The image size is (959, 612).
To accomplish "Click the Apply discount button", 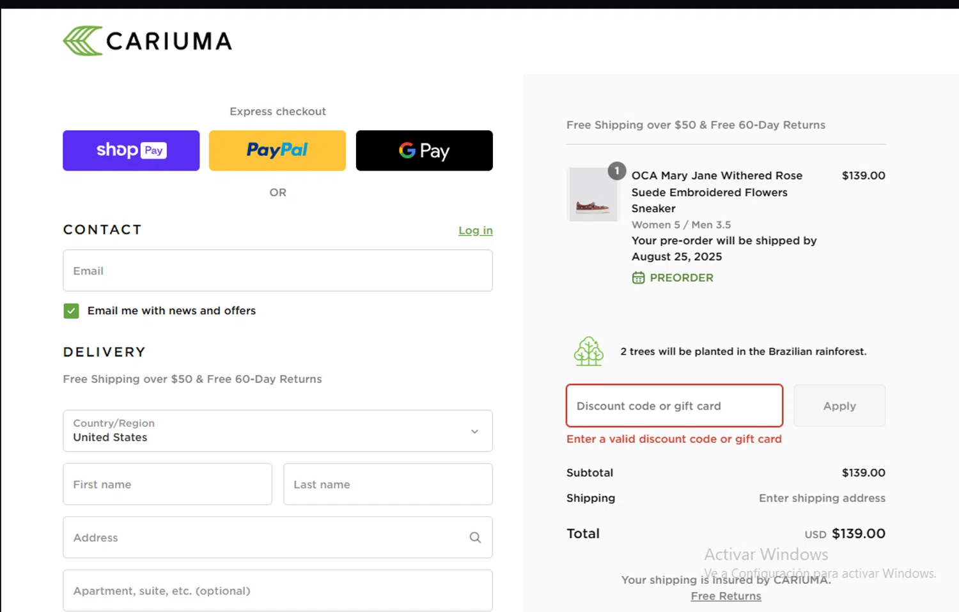I will (839, 406).
